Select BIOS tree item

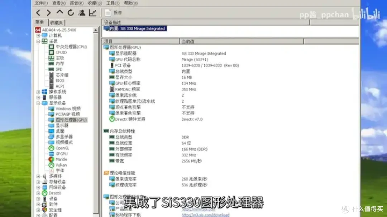pos(60,81)
